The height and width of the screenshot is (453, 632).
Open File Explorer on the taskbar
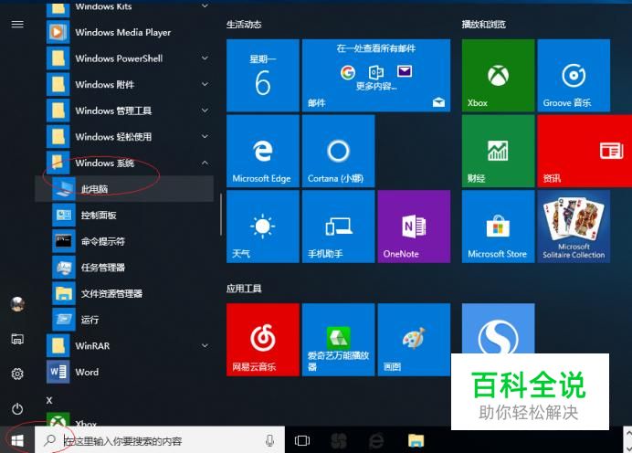point(416,440)
